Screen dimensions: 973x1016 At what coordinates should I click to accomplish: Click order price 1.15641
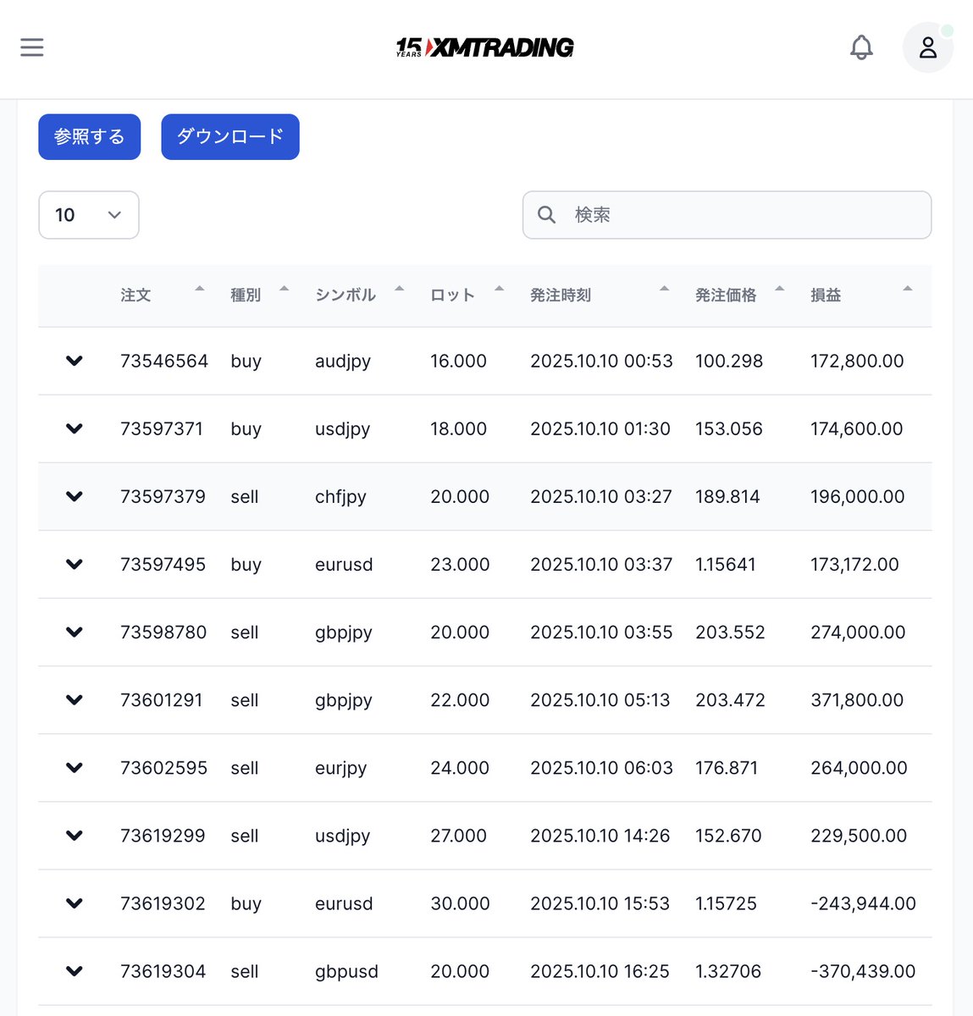point(726,564)
